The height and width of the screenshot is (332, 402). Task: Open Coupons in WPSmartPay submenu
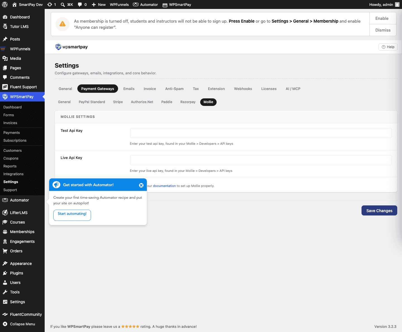pyautogui.click(x=11, y=158)
